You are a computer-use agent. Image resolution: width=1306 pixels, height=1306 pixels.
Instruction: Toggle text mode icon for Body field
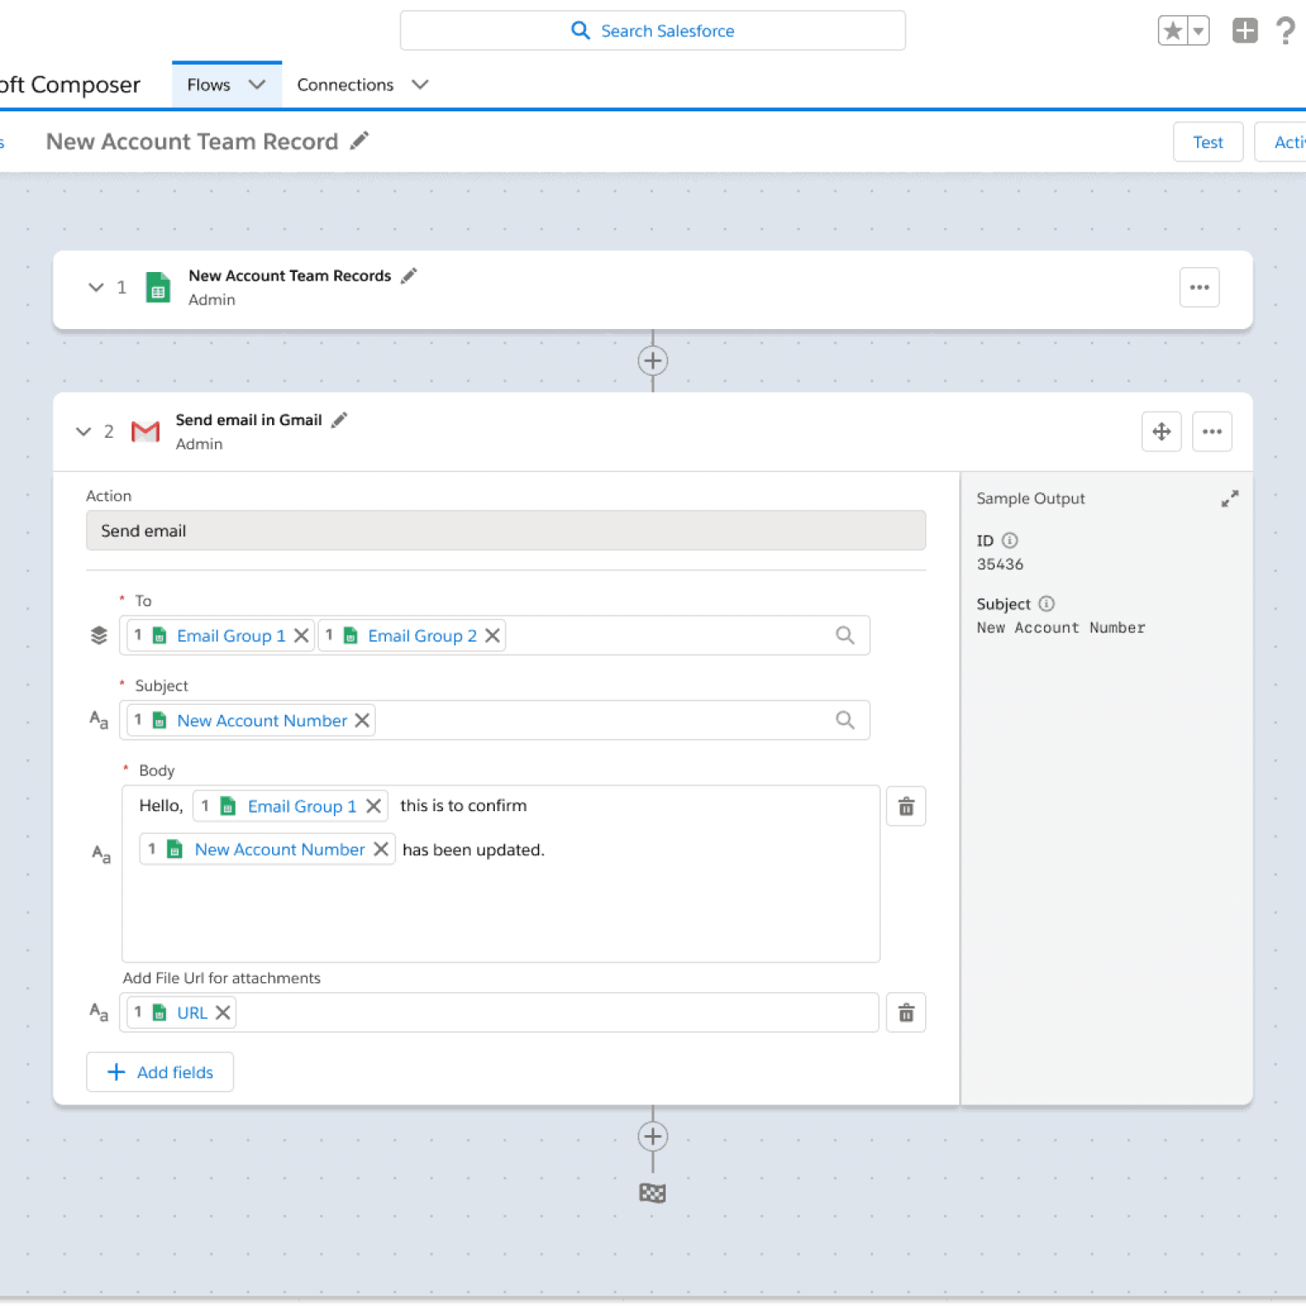[101, 854]
